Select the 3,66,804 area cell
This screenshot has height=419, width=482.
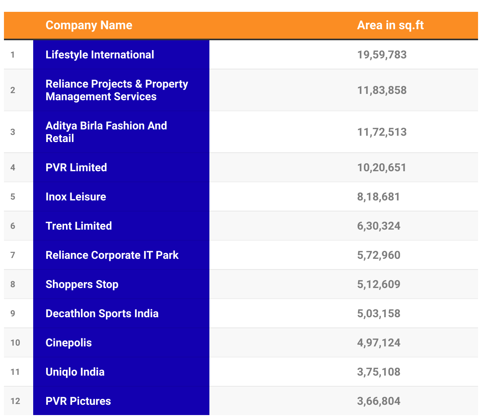[x=378, y=401]
